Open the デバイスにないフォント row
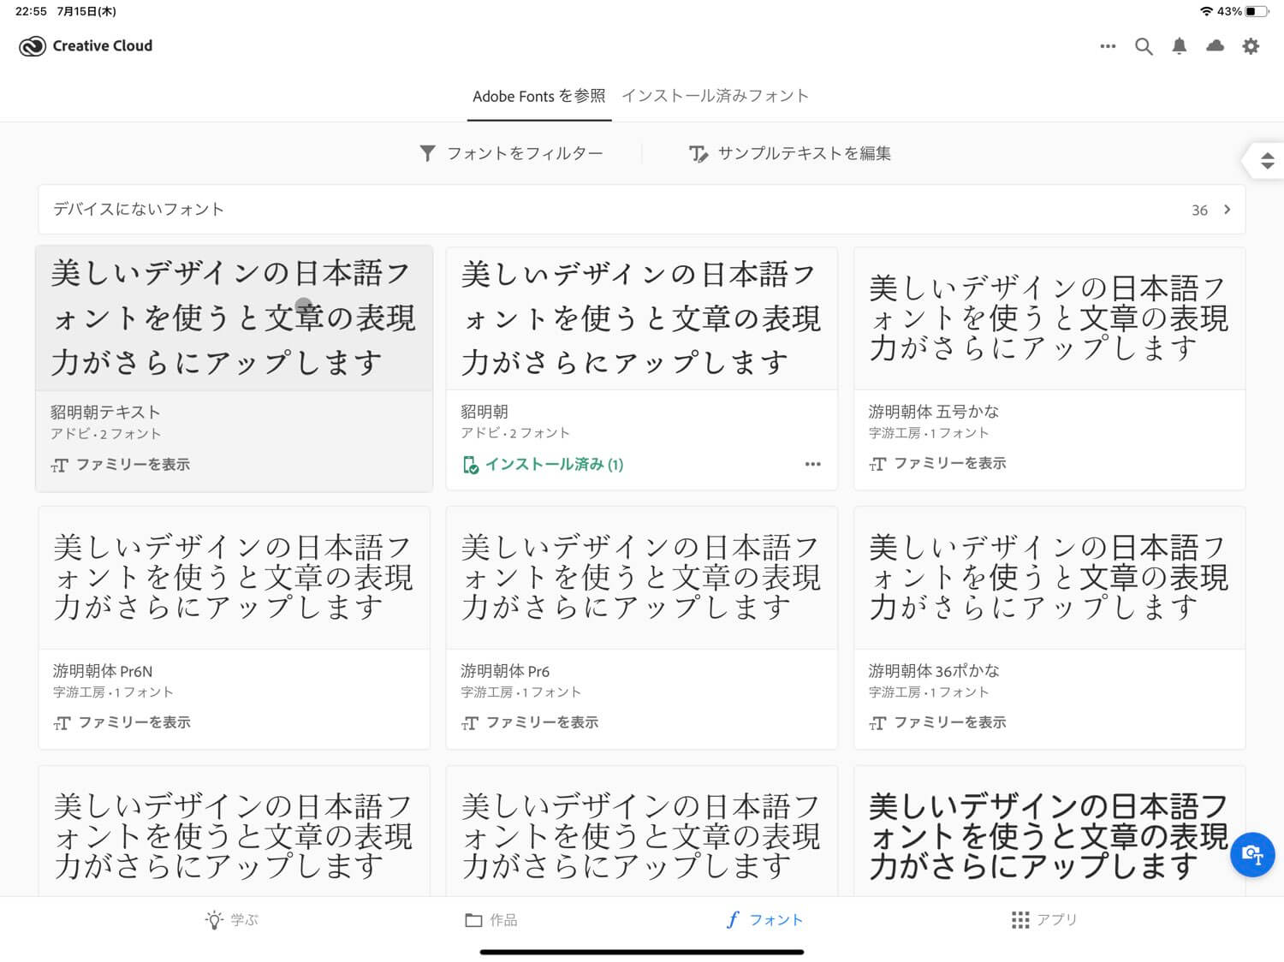Image resolution: width=1284 pixels, height=962 pixels. click(x=641, y=210)
